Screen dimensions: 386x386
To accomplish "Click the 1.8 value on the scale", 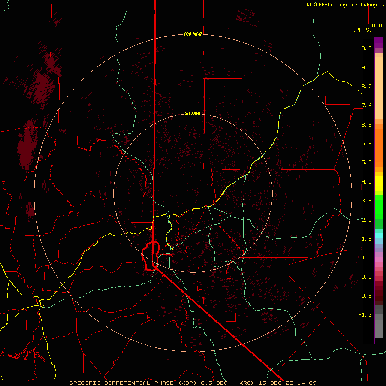I will tap(367, 239).
